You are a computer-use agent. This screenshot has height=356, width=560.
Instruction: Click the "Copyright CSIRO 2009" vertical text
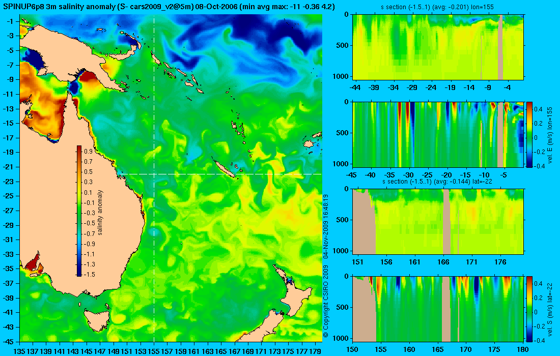point(326,302)
